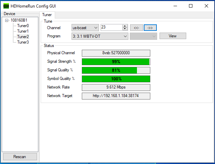Switch to the Tuner tab
Image resolution: width=215 pixels, height=164 pixels.
(47, 15)
